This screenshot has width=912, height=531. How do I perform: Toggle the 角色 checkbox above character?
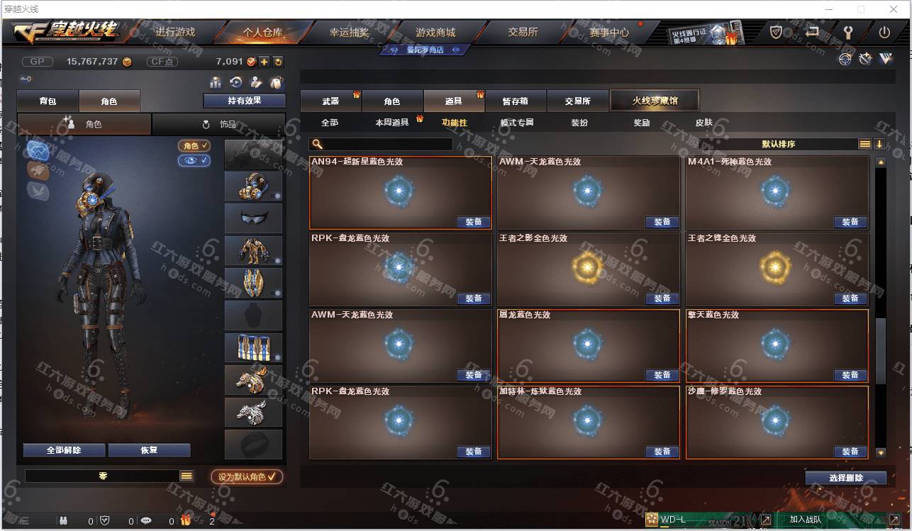pyautogui.click(x=194, y=145)
